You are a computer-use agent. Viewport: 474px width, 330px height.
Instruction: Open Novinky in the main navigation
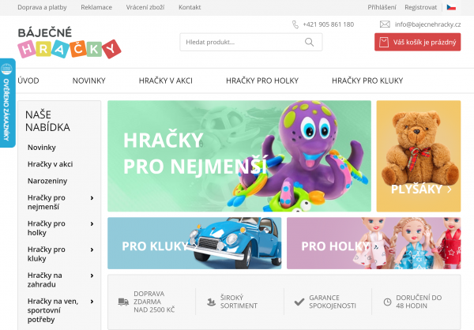[x=88, y=81]
